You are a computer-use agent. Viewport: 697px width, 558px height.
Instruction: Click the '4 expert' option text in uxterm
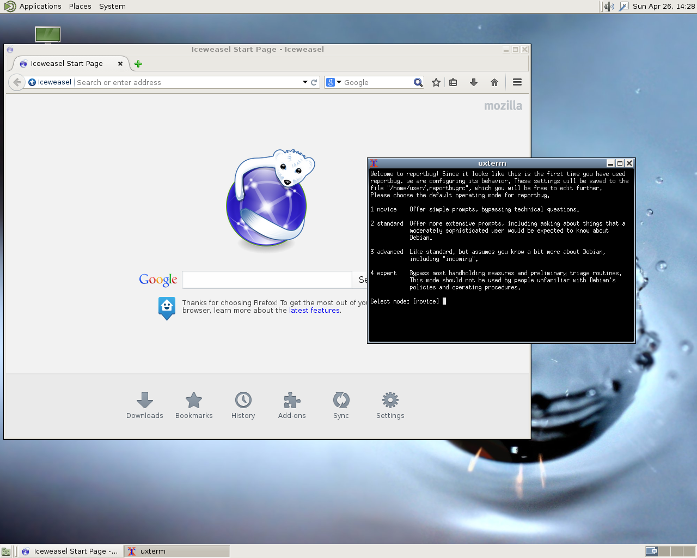383,274
